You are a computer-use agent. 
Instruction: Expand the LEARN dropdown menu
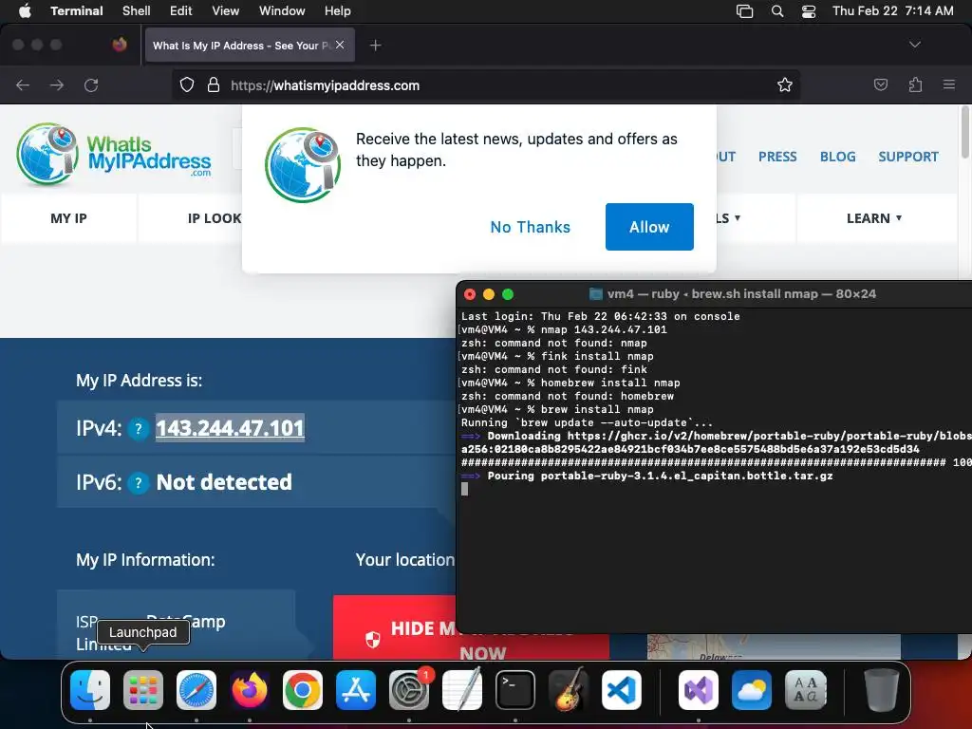tap(874, 218)
